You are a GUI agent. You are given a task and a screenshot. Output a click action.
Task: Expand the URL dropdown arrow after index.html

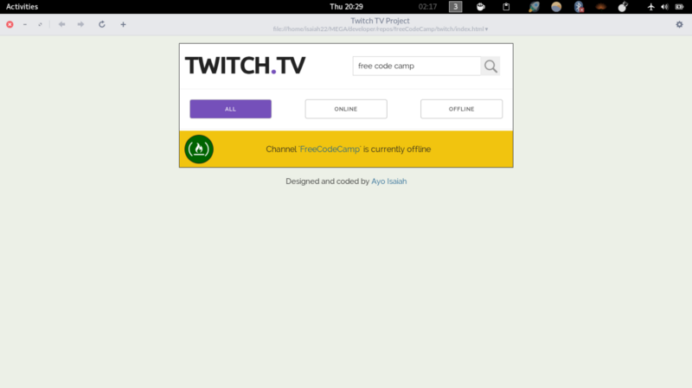[486, 29]
